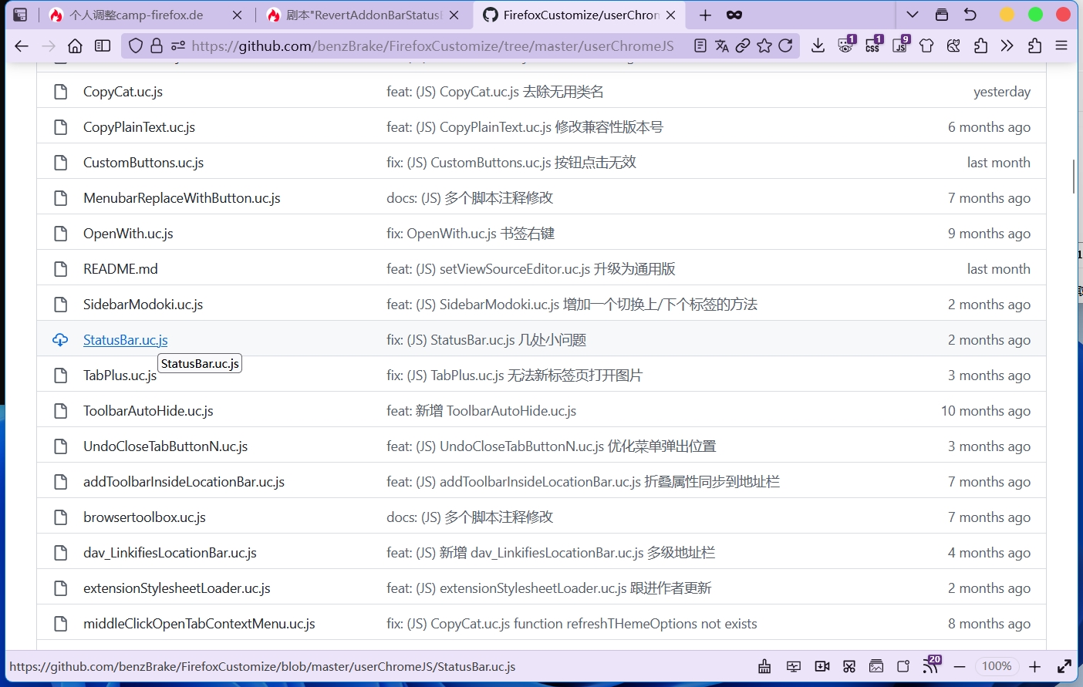Open the Firefox home page
The height and width of the screenshot is (687, 1083).
pos(75,46)
